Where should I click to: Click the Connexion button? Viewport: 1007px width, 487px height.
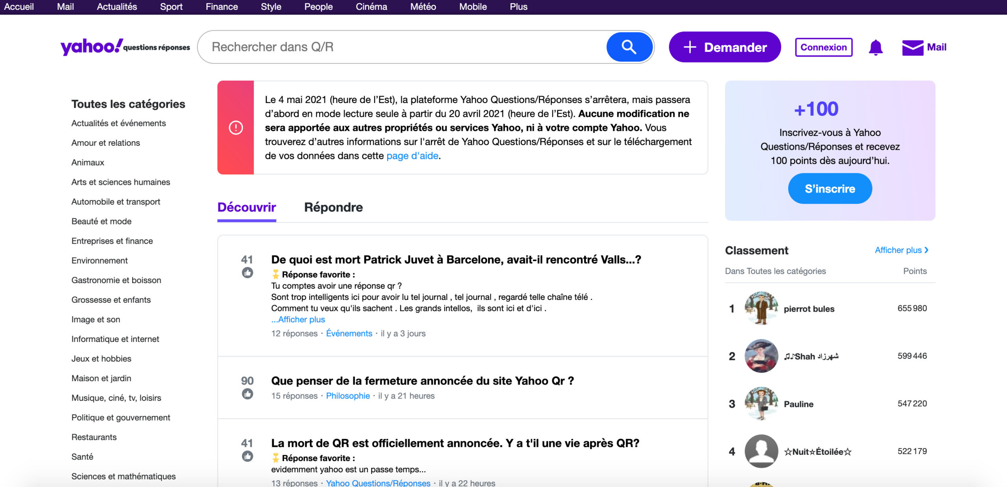824,47
